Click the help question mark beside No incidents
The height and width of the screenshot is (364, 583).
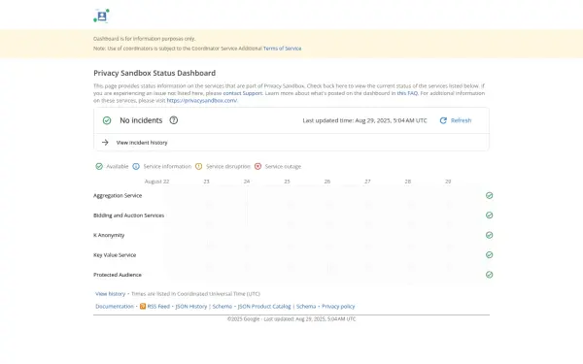pos(174,120)
